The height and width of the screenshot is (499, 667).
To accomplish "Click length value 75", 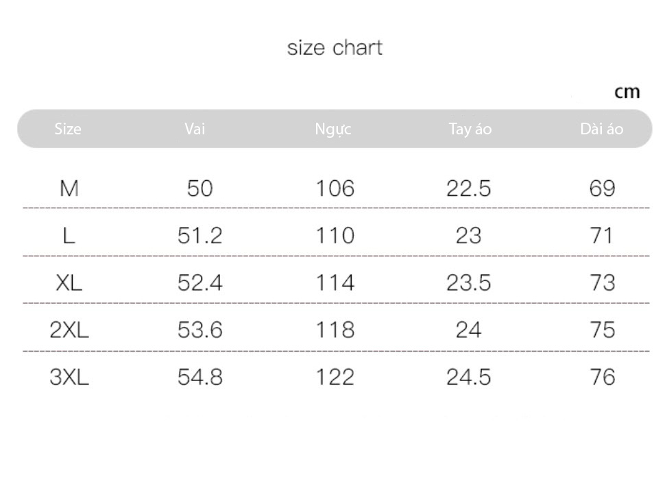I will click(x=603, y=330).
